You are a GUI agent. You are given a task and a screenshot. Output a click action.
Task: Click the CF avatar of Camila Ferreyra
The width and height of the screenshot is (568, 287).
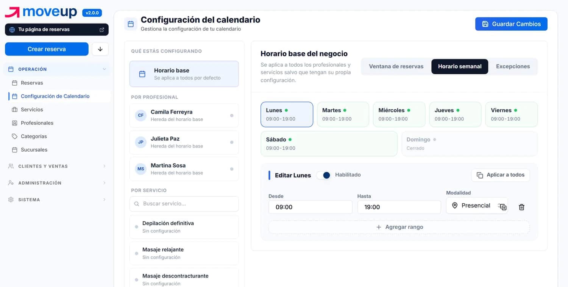(x=141, y=115)
